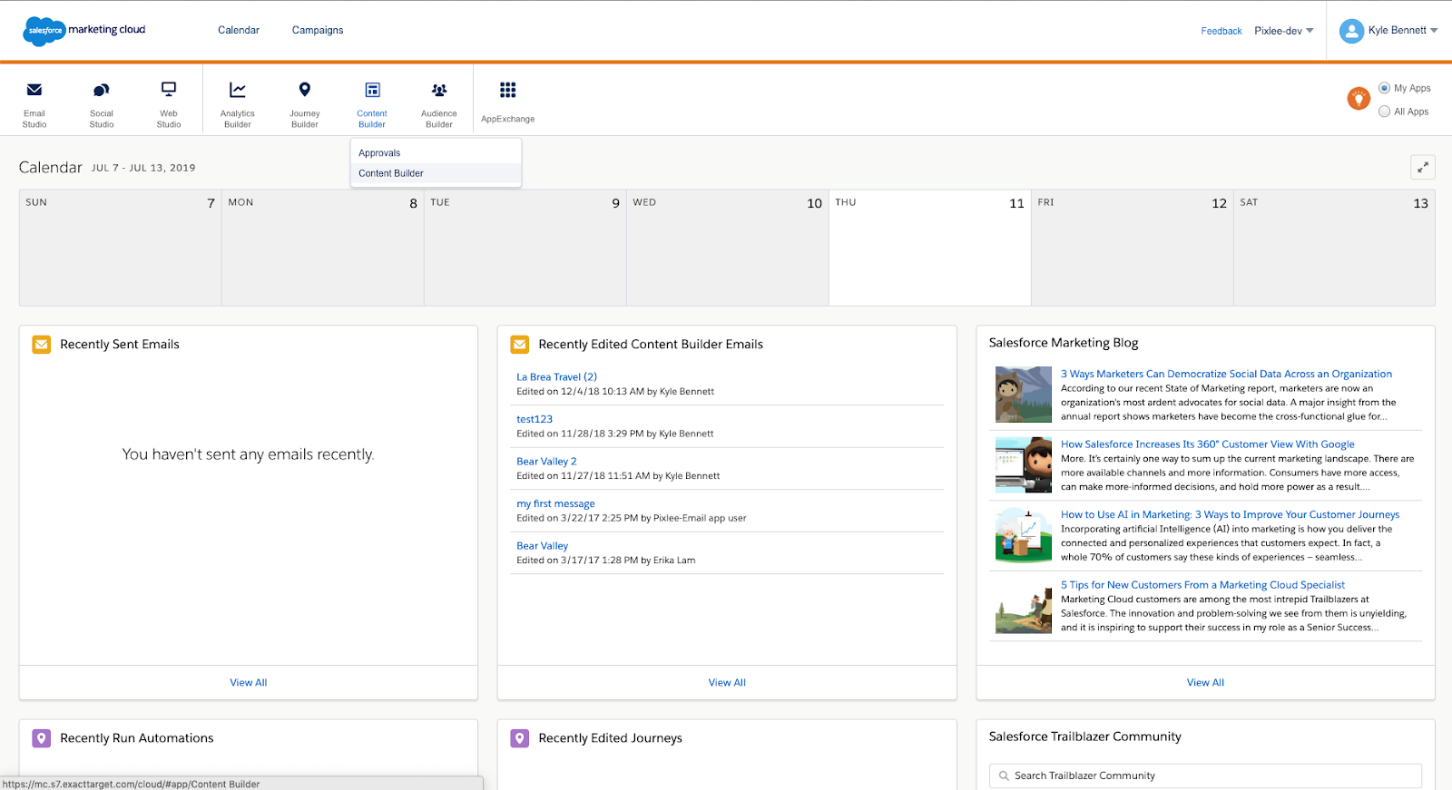Expand the calendar to full view

click(x=1422, y=167)
